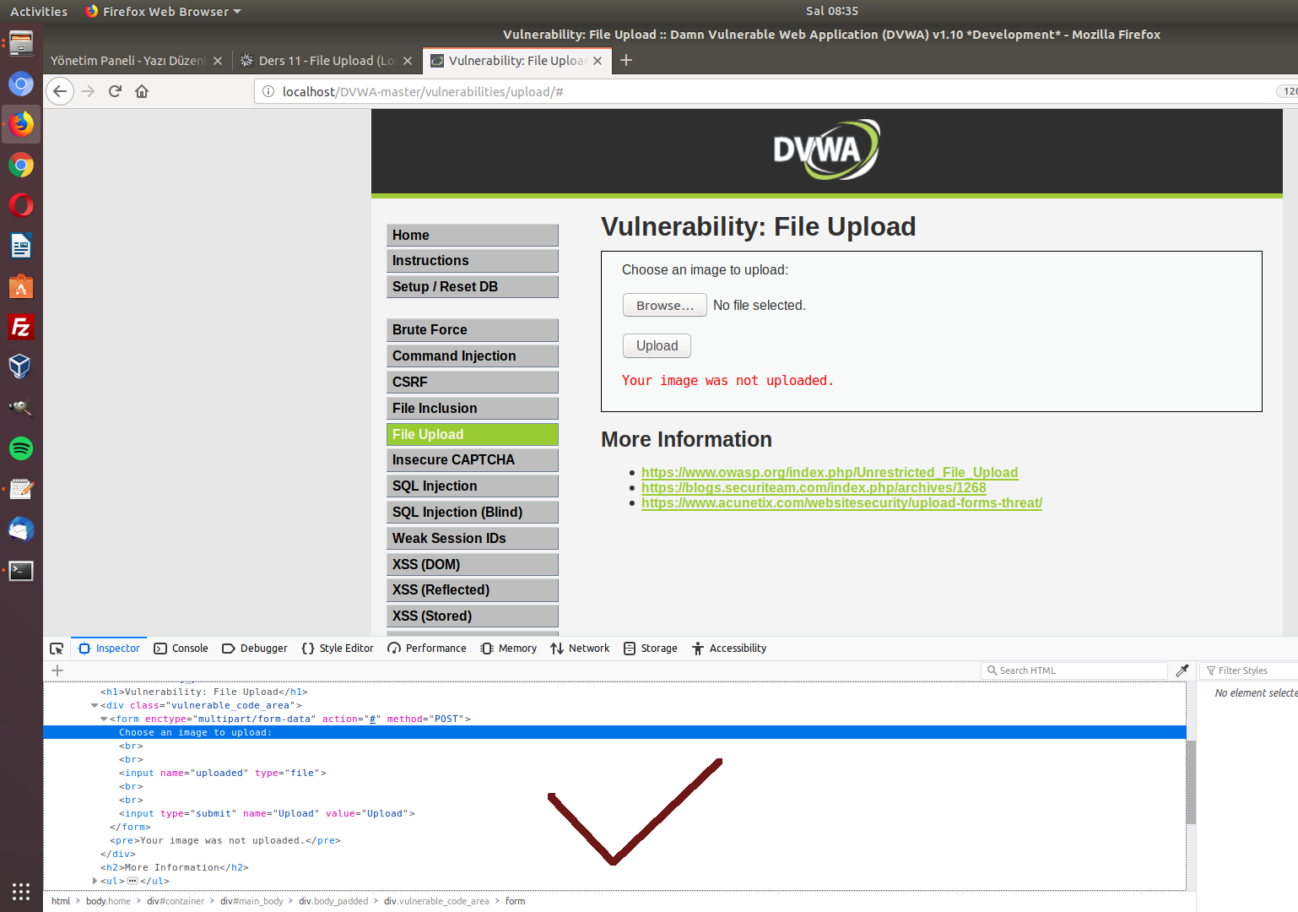Open the Terminal from the dock
Viewport: 1298px width, 912px height.
pos(21,571)
